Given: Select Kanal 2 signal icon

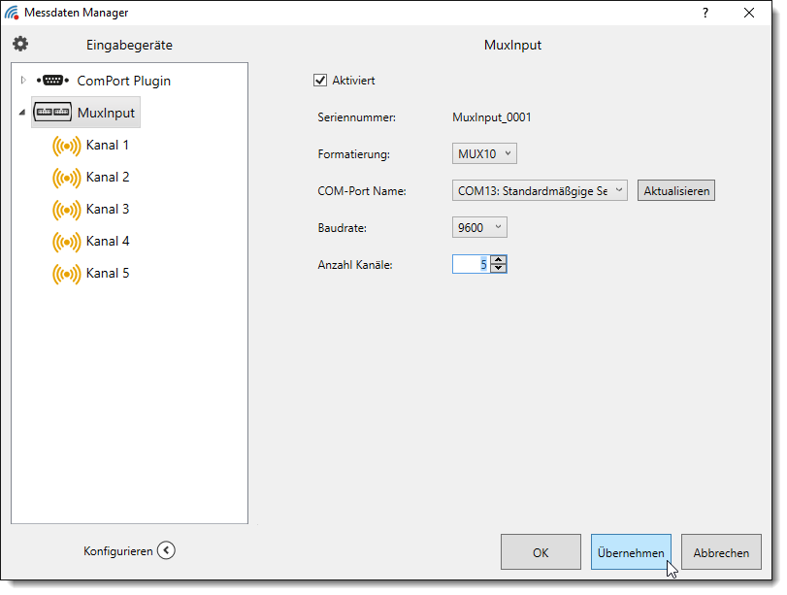Looking at the screenshot, I should point(66,178).
